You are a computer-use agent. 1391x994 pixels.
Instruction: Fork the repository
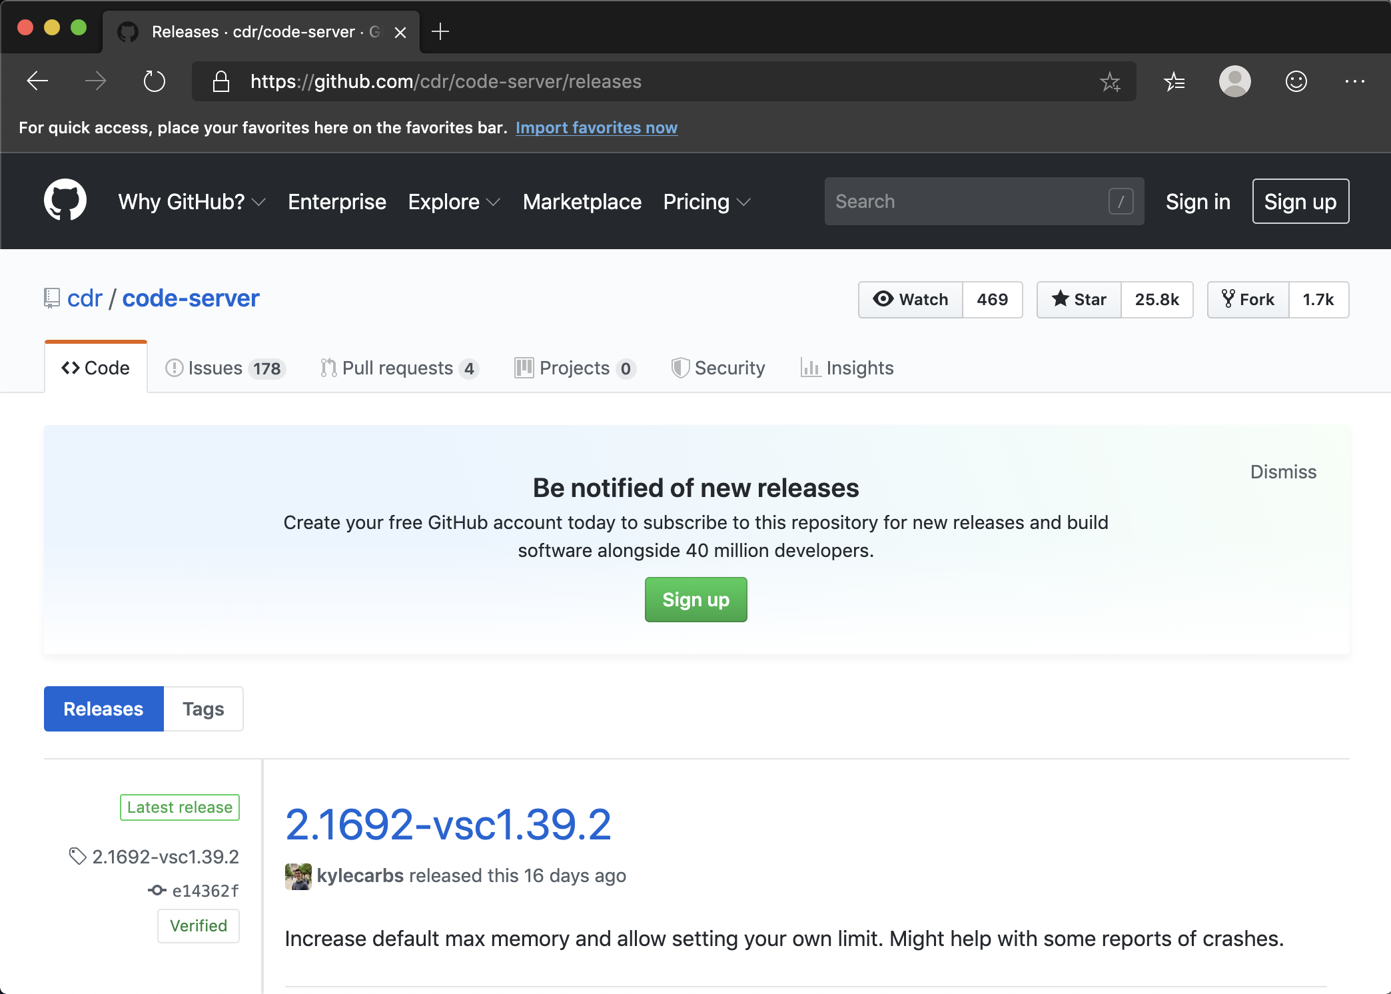1248,300
